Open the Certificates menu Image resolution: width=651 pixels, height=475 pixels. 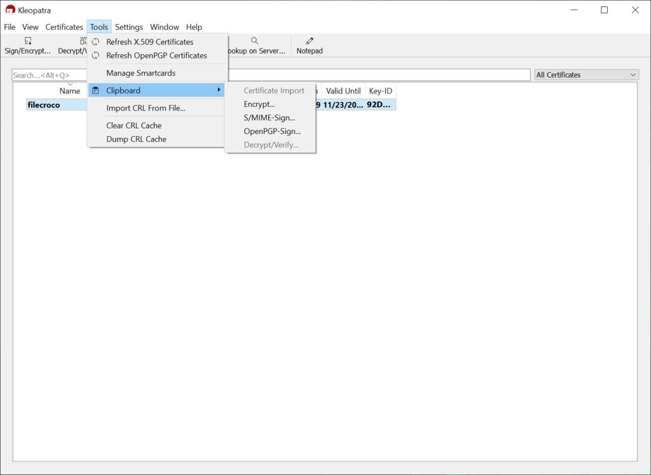[x=64, y=27]
